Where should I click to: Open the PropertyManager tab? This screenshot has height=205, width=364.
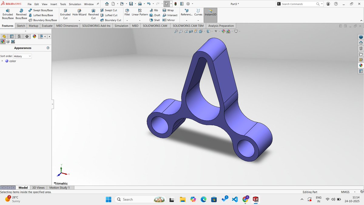(x=12, y=36)
